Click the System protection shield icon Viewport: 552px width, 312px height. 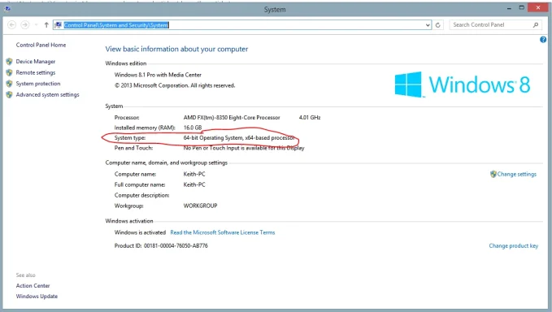[x=10, y=84]
